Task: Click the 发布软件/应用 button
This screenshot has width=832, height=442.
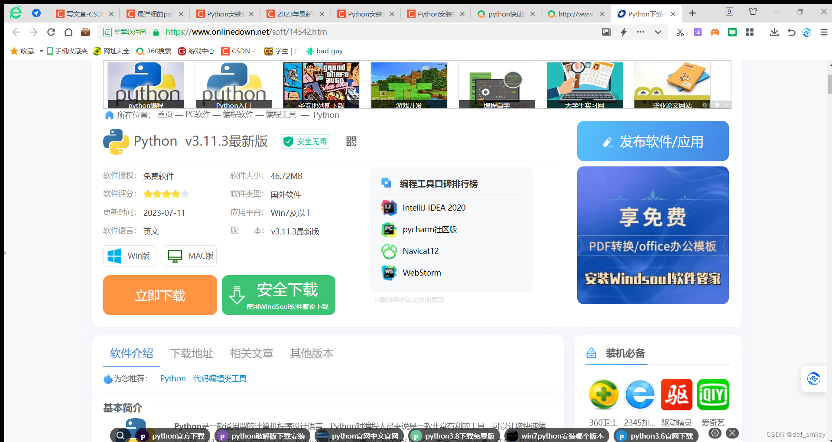Action: 653,141
